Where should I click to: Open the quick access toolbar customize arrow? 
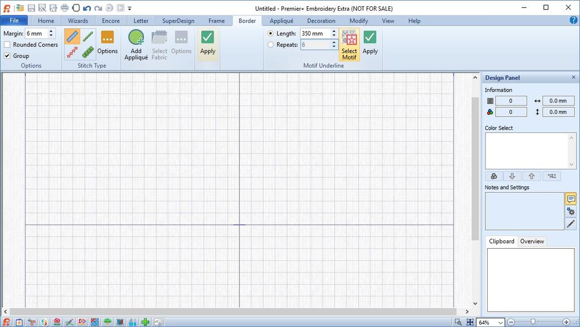point(130,8)
